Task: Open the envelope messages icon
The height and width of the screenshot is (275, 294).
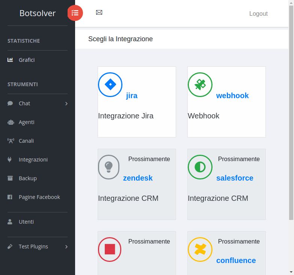Action: click(x=99, y=12)
